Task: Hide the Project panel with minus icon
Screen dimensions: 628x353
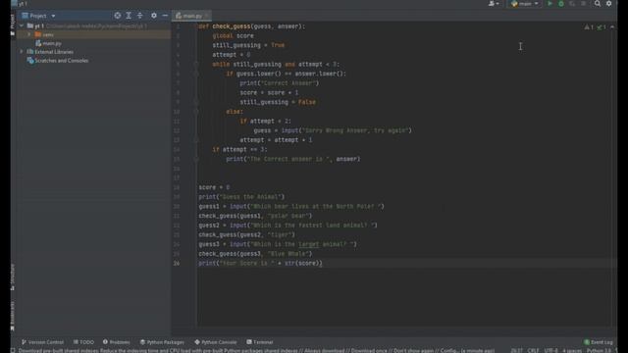Action: pyautogui.click(x=165, y=16)
